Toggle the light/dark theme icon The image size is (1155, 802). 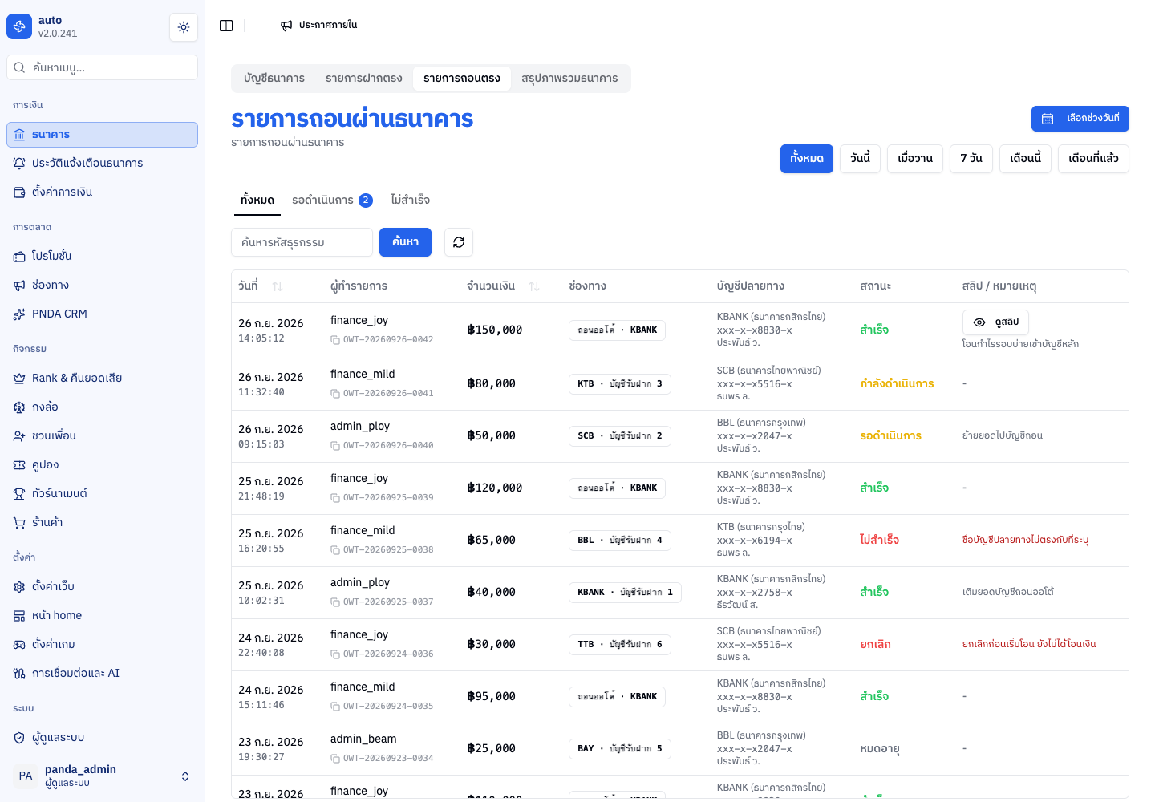click(x=184, y=27)
